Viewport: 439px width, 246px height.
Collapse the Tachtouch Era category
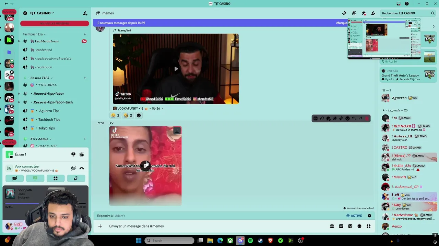pyautogui.click(x=34, y=34)
